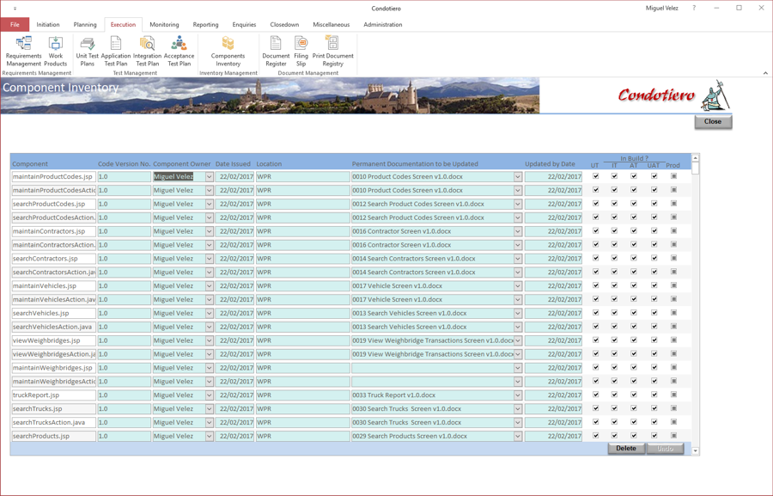Switch to the Reporting tab

pos(205,25)
